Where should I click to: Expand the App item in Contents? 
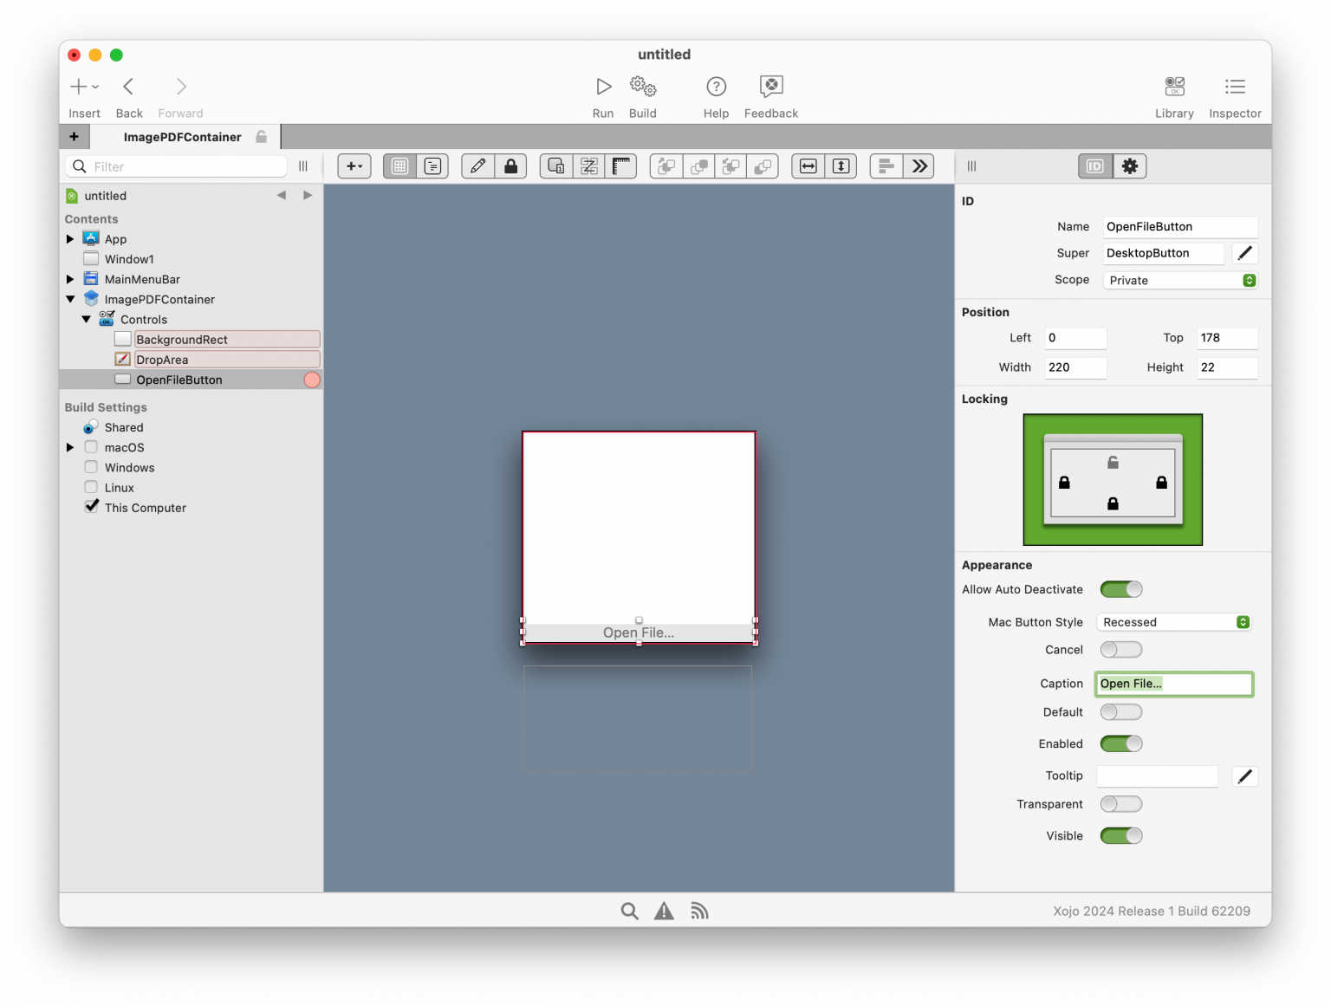(x=70, y=238)
